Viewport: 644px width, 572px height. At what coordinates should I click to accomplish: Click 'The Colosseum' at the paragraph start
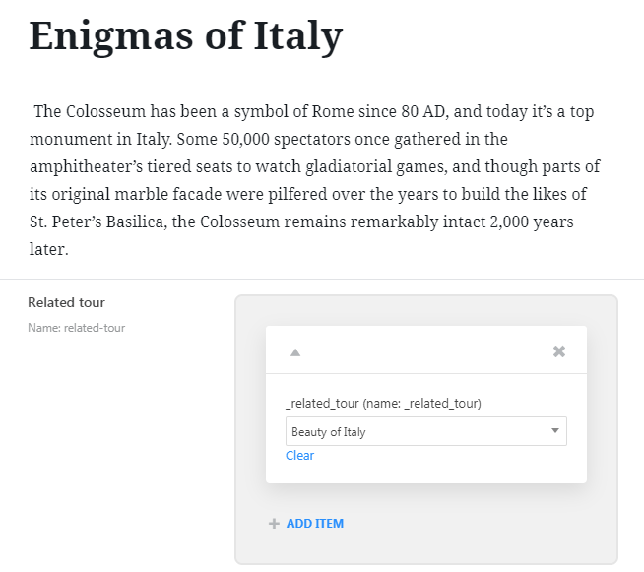point(90,111)
